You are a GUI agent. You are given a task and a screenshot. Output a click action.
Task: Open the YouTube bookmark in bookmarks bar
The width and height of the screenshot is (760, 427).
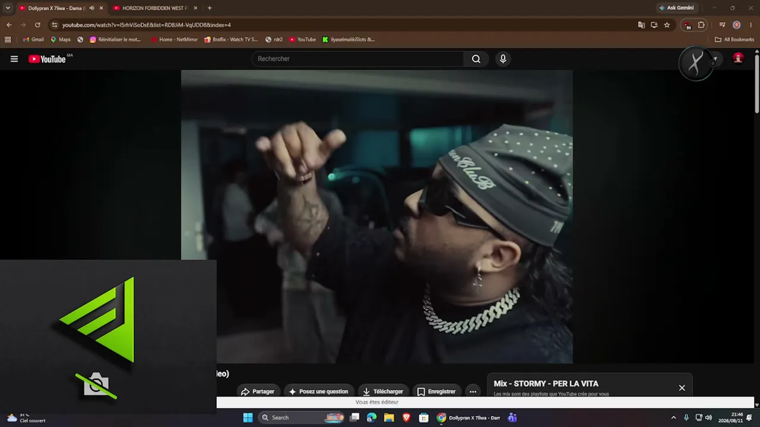(302, 40)
